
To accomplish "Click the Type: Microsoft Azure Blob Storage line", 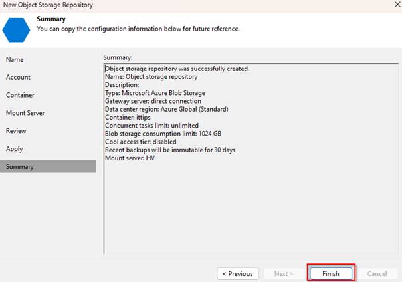I will [155, 93].
